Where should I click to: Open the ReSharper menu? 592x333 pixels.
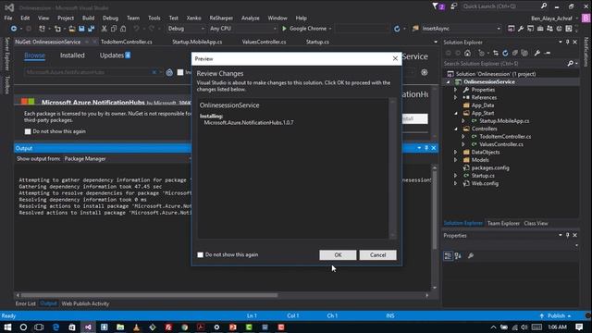[x=221, y=18]
